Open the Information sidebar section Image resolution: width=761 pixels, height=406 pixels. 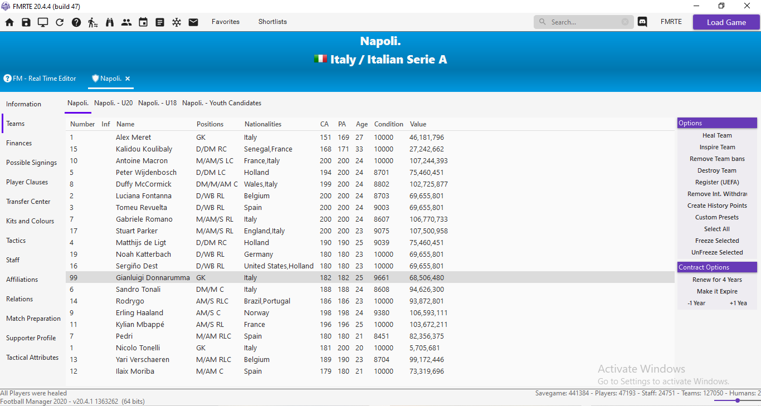(24, 104)
